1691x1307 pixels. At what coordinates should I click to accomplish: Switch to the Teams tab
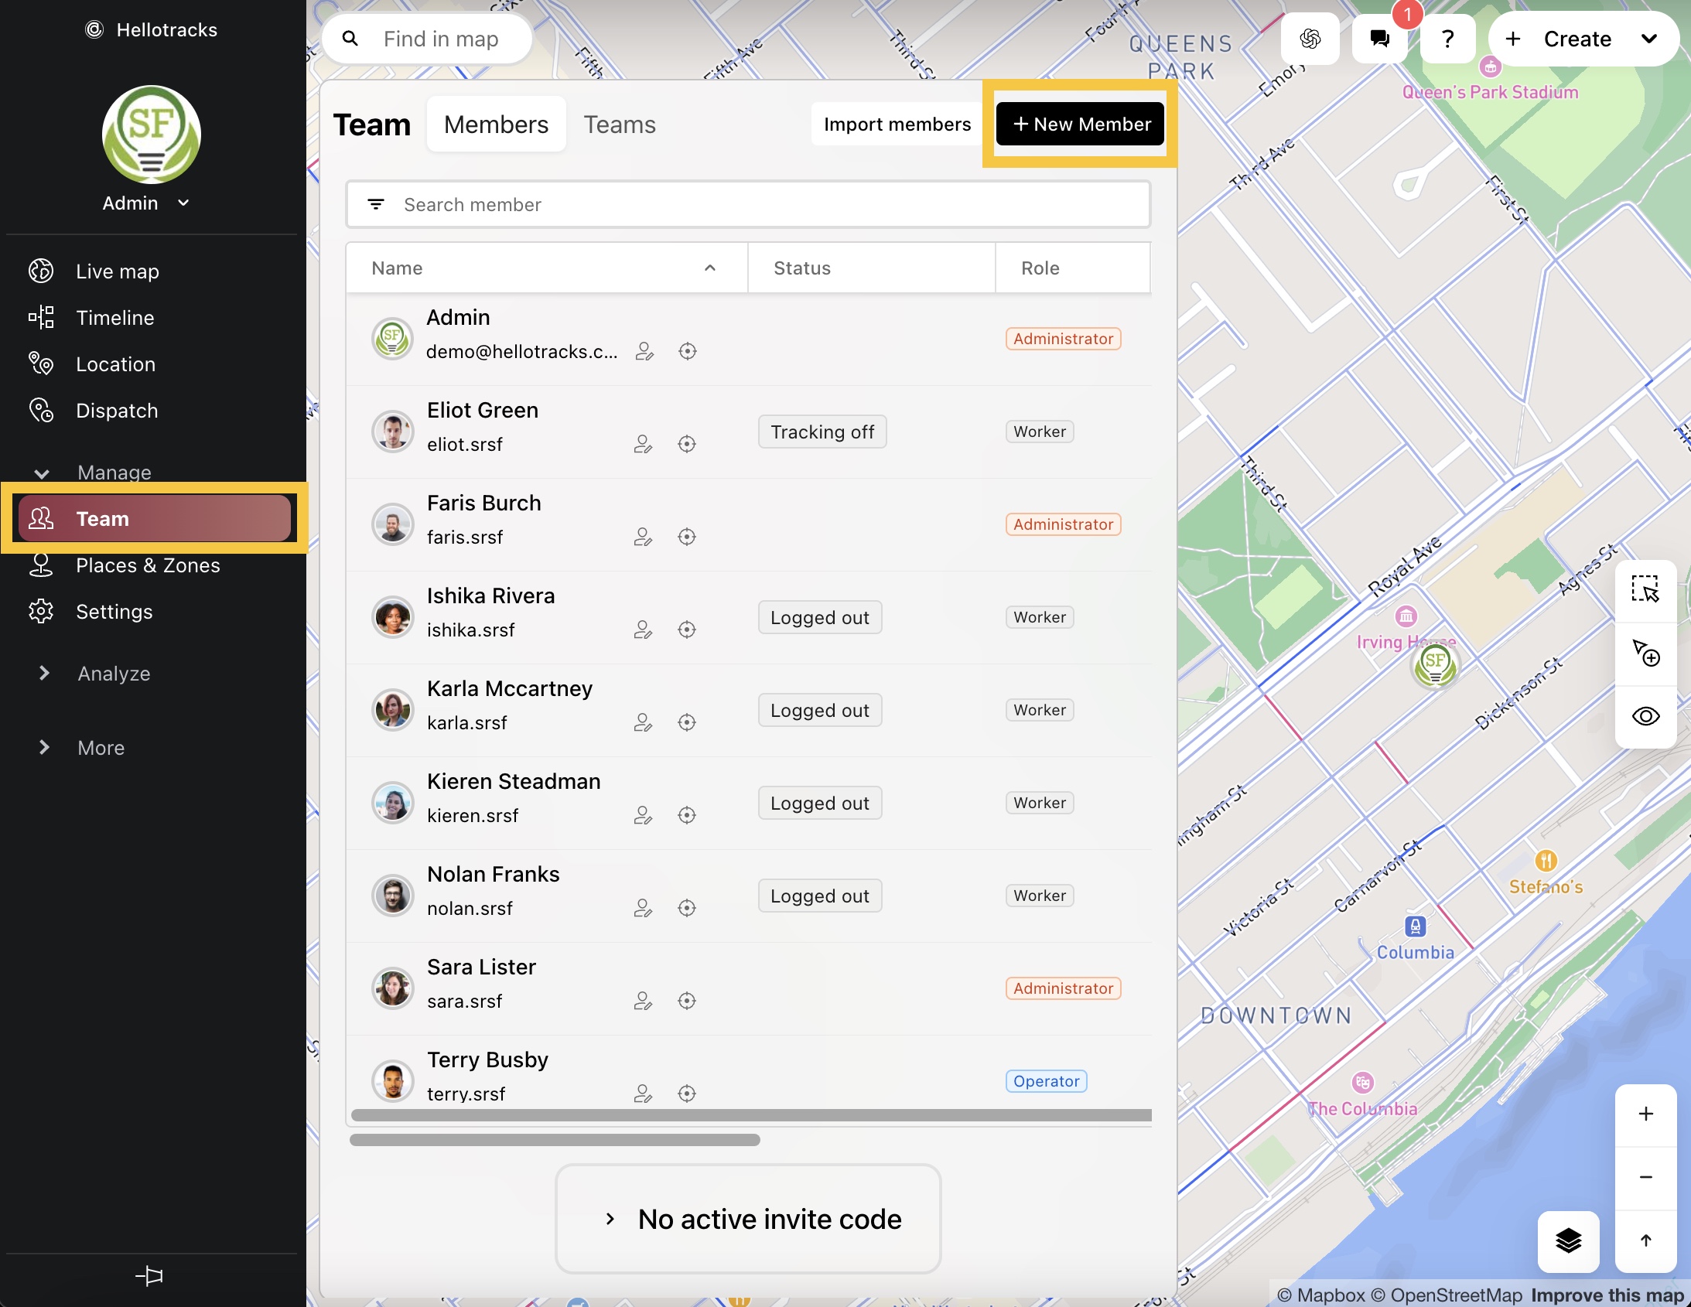click(x=620, y=124)
